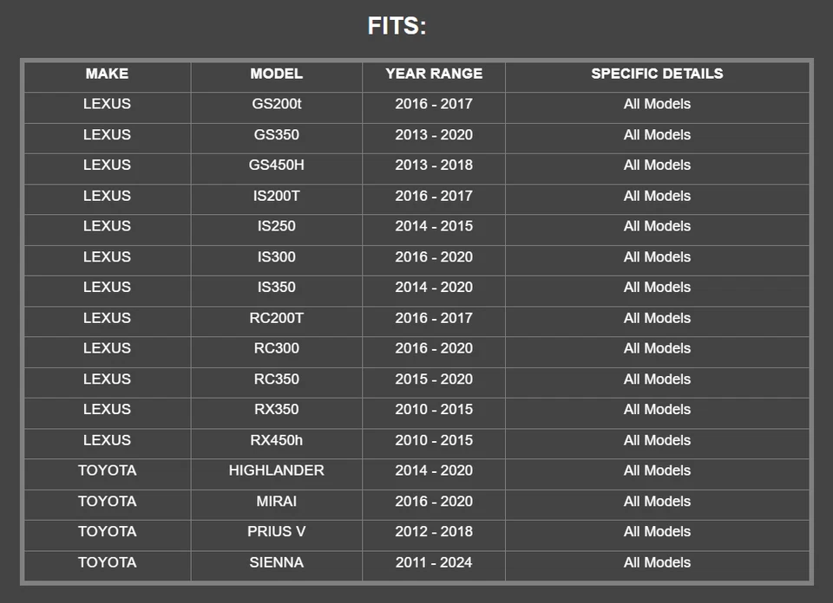
Task: Select the MIRAI model cell
Action: pos(276,502)
